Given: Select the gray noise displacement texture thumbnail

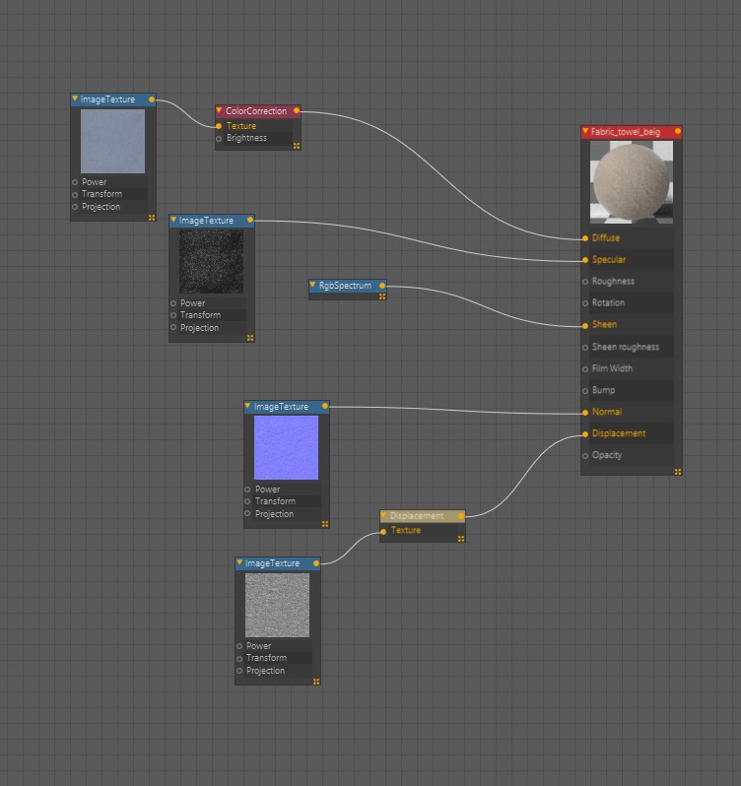Looking at the screenshot, I should coord(277,605).
